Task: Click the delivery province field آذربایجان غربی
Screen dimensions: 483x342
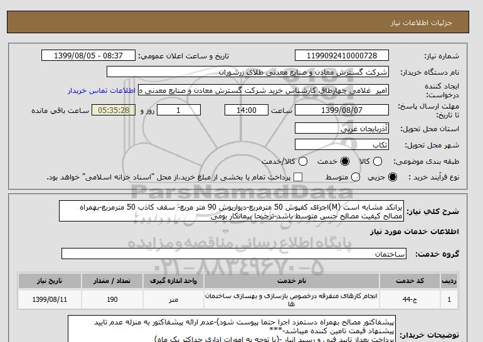Action: pos(342,128)
